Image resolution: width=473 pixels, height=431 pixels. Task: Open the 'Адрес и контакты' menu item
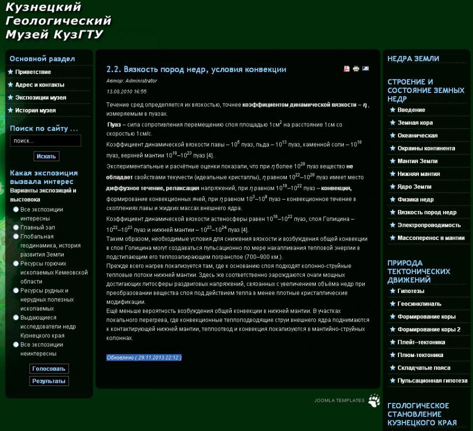click(x=40, y=85)
